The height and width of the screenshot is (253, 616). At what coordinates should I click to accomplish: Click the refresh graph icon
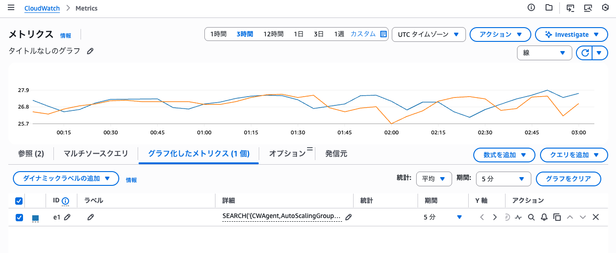coord(585,53)
